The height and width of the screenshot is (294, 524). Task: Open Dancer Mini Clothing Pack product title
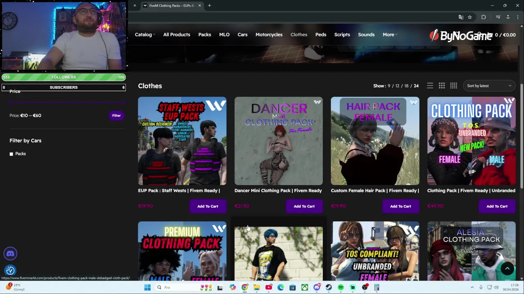pos(278,191)
